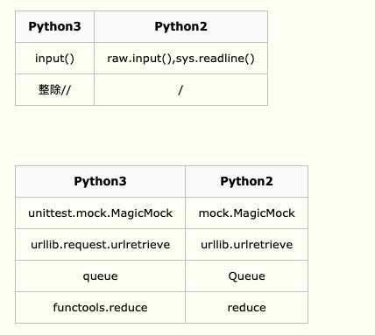375x335 pixels.
Task: Select the unittest.mock.MagicMock cell
Action: tap(100, 213)
